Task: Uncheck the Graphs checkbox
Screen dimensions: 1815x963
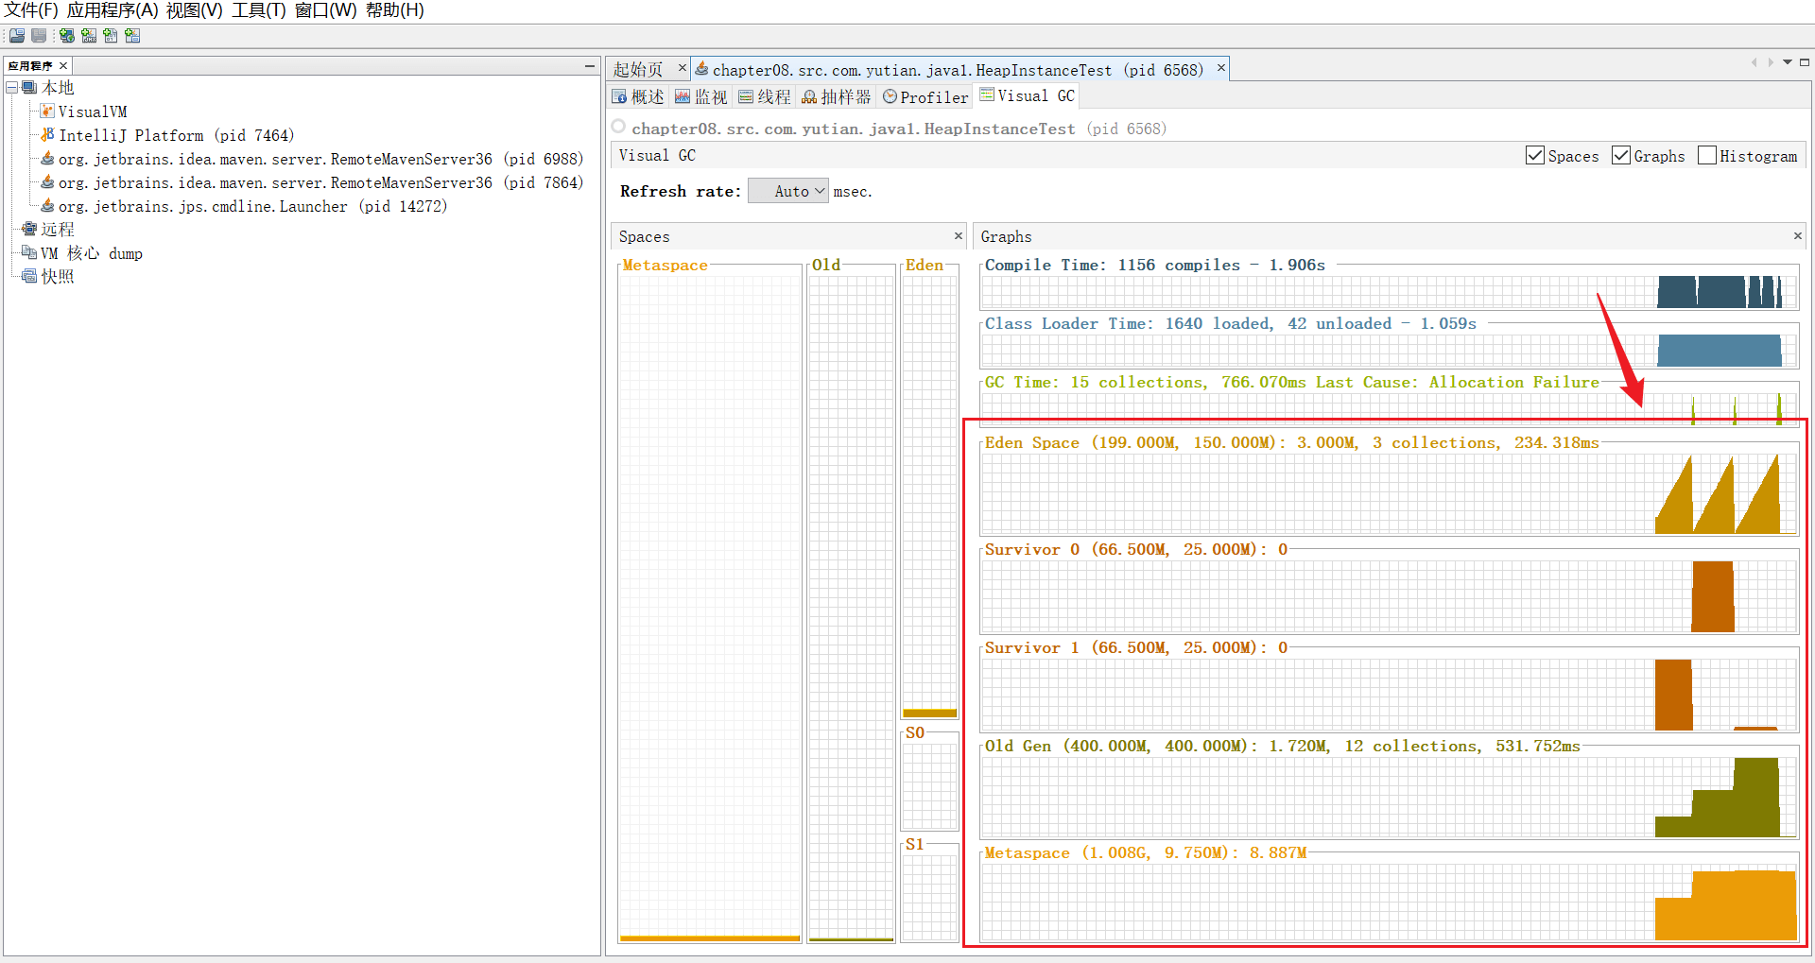Action: pos(1621,156)
